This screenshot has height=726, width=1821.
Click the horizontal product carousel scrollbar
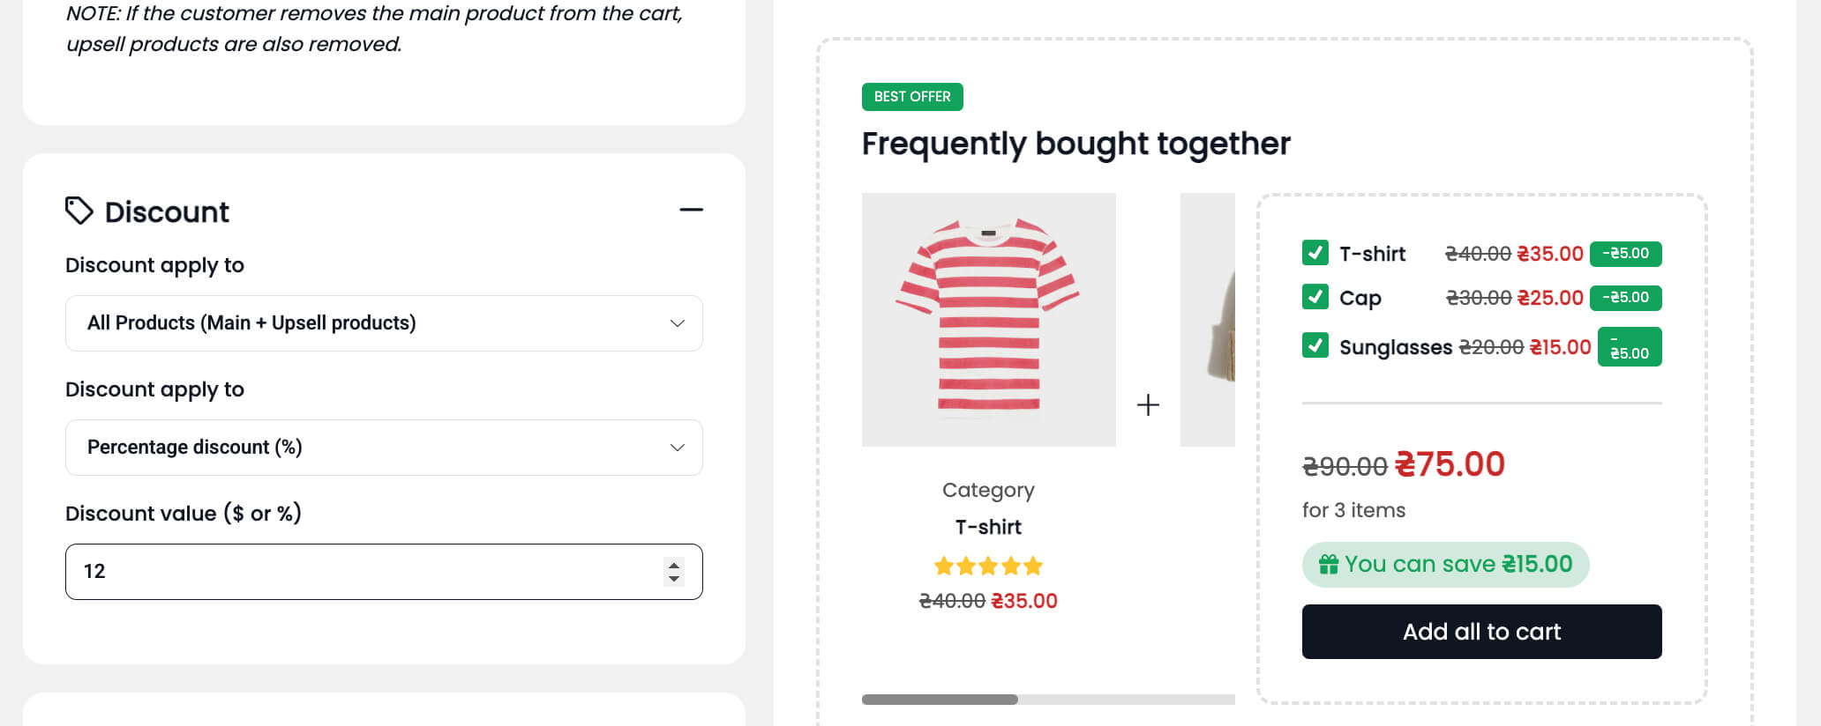click(940, 700)
